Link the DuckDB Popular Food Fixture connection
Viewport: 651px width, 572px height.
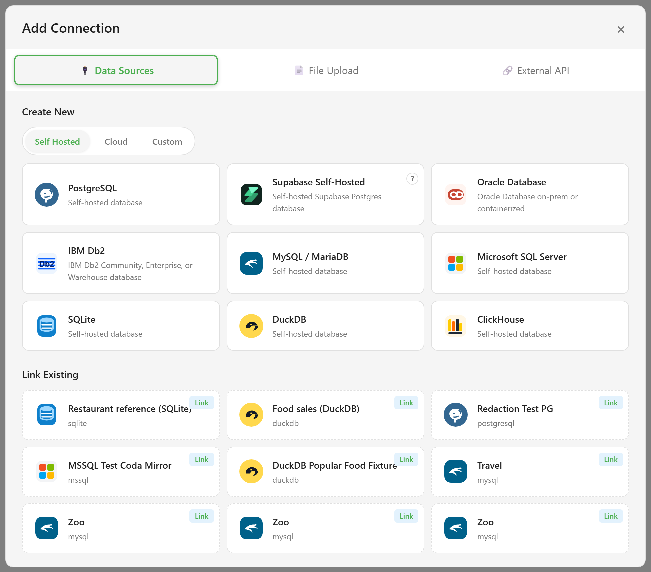[406, 459]
